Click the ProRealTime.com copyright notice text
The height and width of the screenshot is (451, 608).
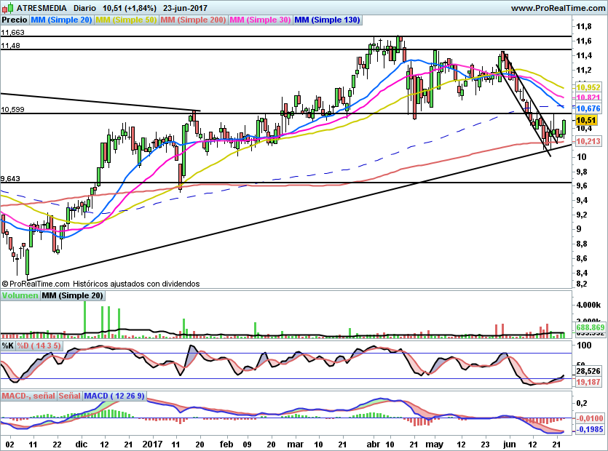point(100,284)
